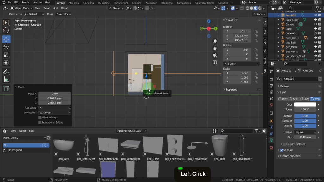Expand the Custom Properties panel
Viewport: 324px width, 182px height.
coord(290,156)
